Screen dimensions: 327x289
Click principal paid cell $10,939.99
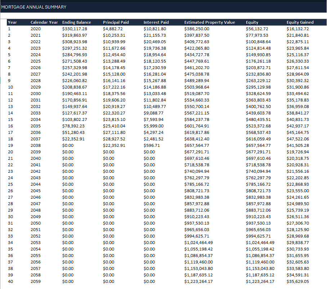pos(114,42)
